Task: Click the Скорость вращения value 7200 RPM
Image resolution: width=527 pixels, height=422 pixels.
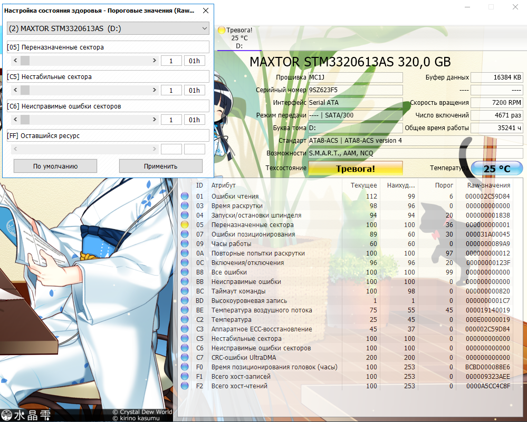Action: click(x=497, y=103)
